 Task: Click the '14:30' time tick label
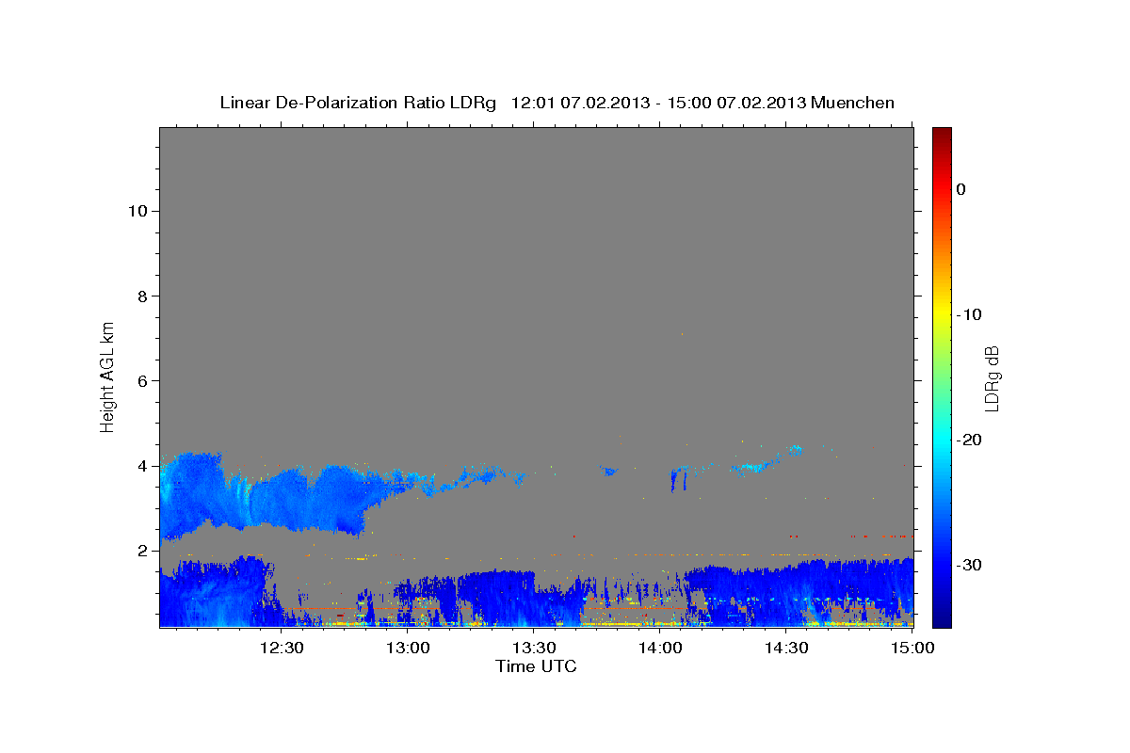(x=786, y=648)
